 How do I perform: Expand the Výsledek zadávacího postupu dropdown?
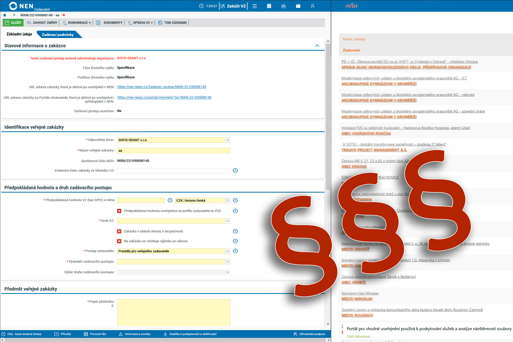tap(228, 262)
